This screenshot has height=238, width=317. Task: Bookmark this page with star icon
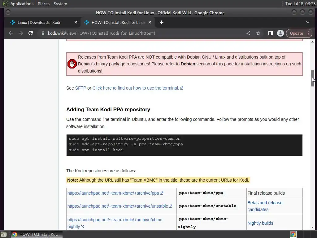click(258, 33)
